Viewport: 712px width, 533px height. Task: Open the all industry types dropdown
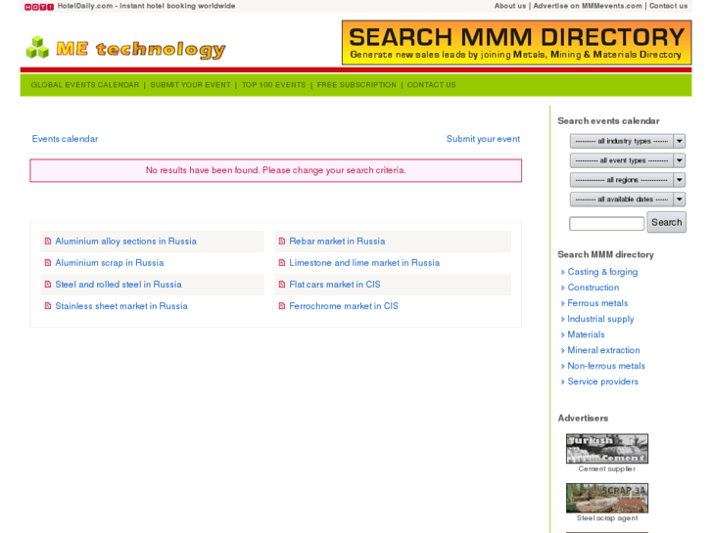(628, 141)
